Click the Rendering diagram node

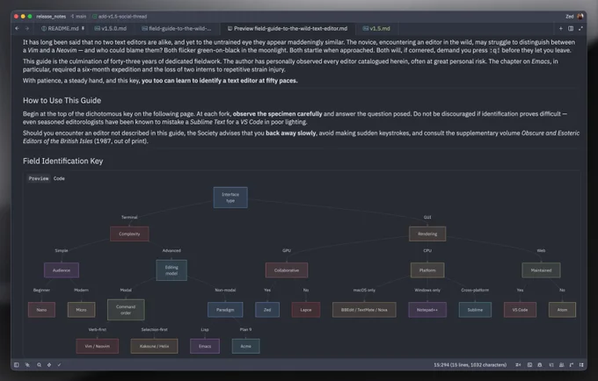pyautogui.click(x=427, y=234)
